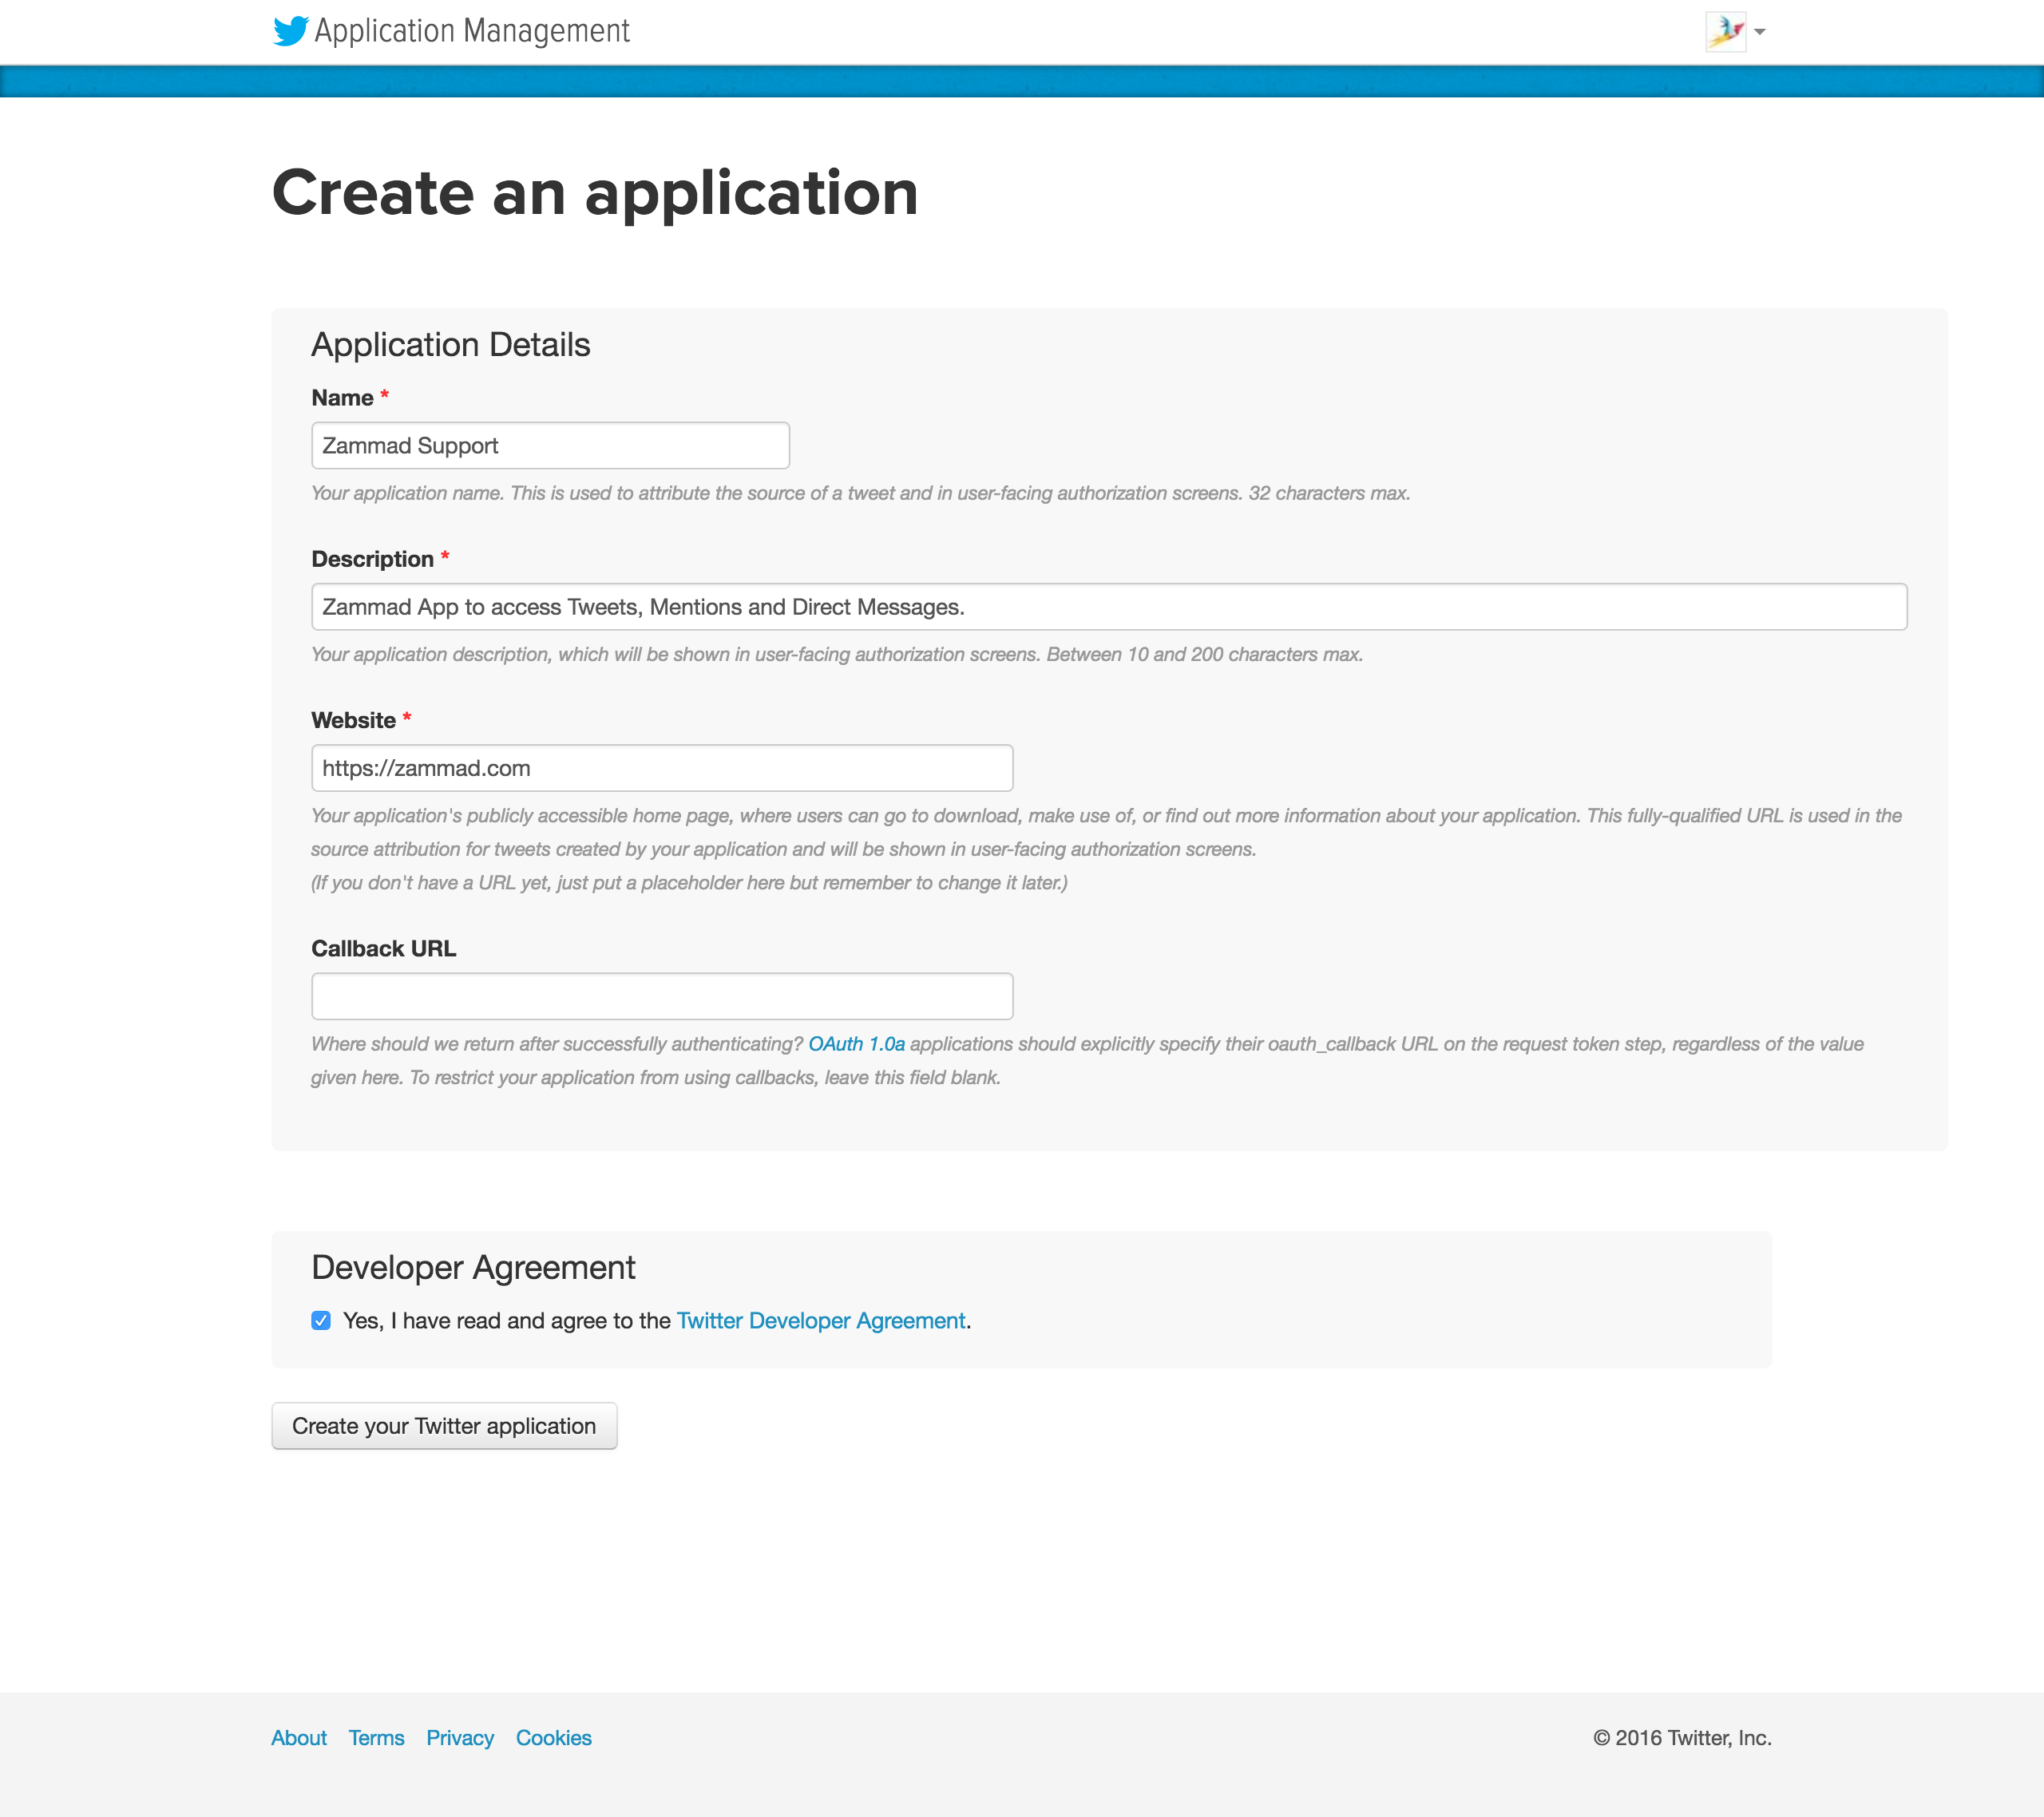Click the '32 characters max' help text
2044x1817 pixels.
[1329, 493]
